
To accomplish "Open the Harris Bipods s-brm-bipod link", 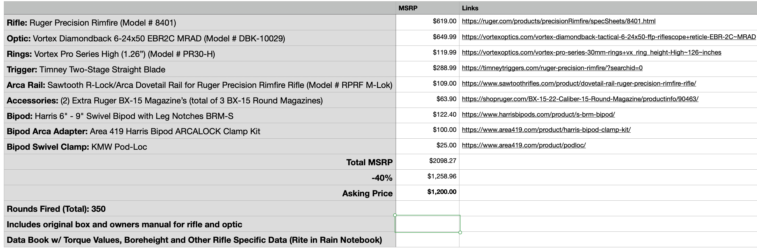I will click(538, 115).
